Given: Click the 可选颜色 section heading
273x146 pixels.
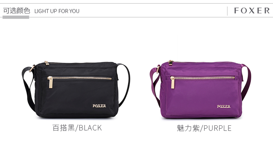Looking at the screenshot, I should coord(17,11).
